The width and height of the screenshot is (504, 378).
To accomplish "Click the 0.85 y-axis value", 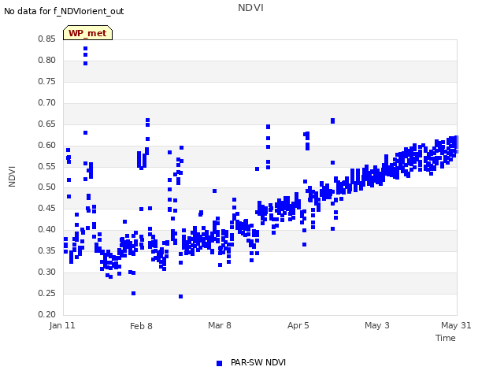I will coord(47,39).
